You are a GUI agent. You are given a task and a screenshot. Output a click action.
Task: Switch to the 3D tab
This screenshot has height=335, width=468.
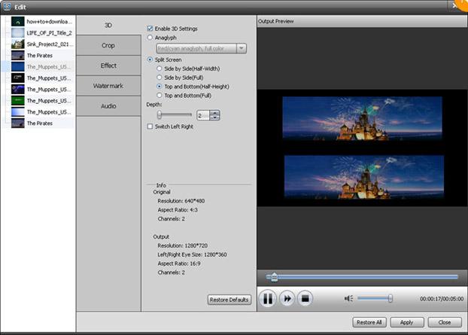point(108,25)
